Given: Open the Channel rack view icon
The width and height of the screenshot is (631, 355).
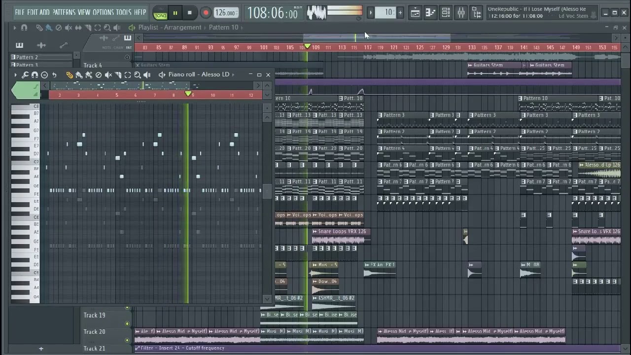Looking at the screenshot, I should (446, 13).
